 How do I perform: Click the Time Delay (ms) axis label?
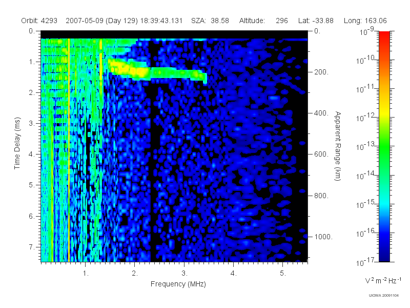[x=17, y=143]
